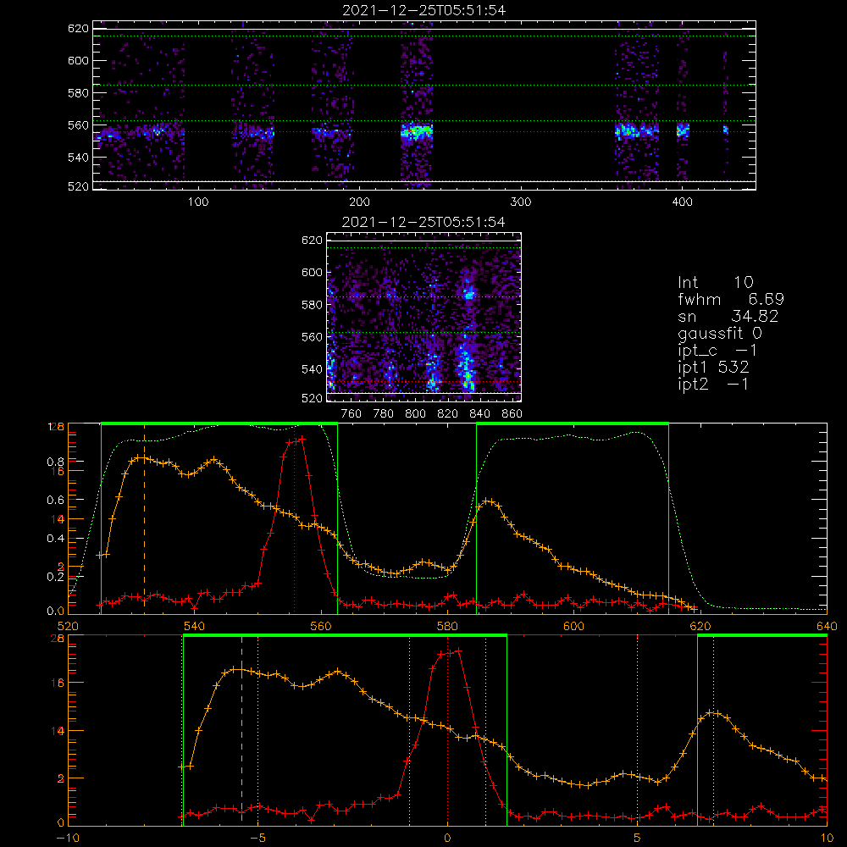Select the 'ipt1 532' readout line
The width and height of the screenshot is (847, 847).
[x=713, y=368]
